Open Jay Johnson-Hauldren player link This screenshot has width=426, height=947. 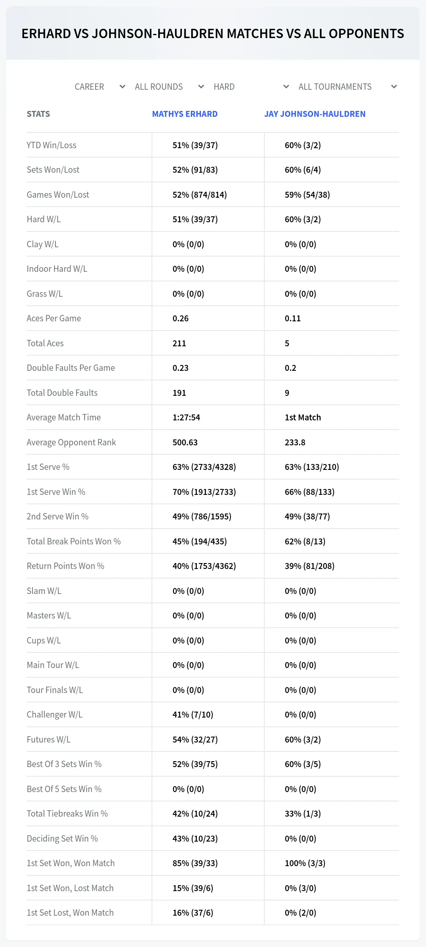point(315,114)
